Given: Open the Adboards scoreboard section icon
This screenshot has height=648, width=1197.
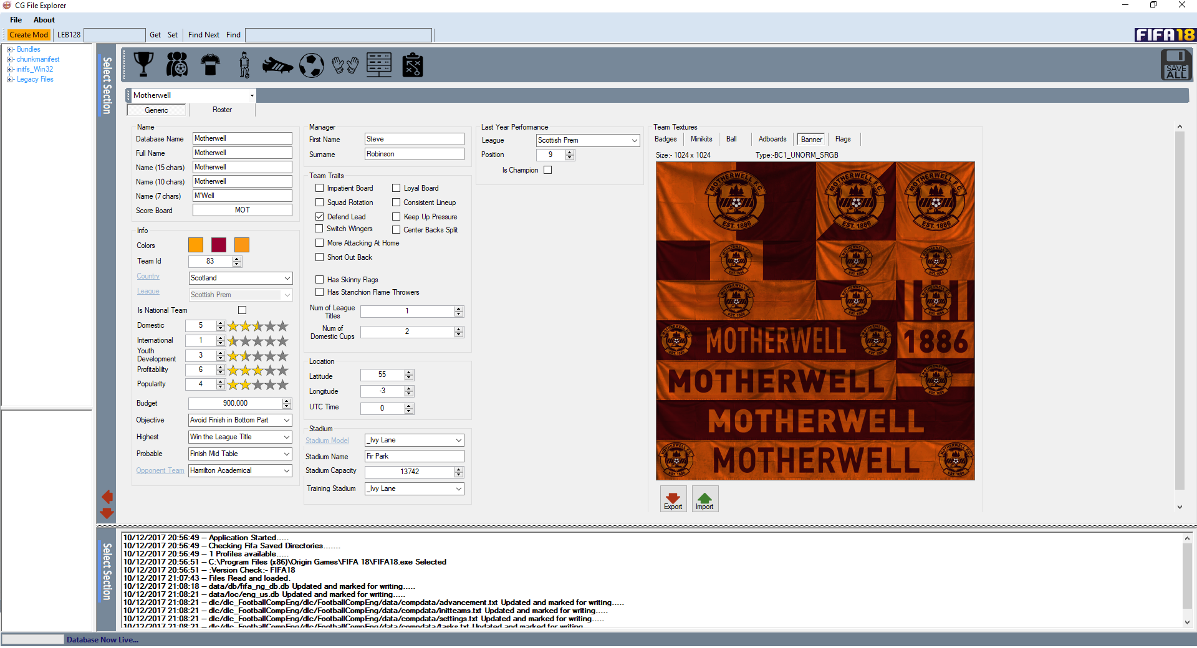Looking at the screenshot, I should click(379, 65).
